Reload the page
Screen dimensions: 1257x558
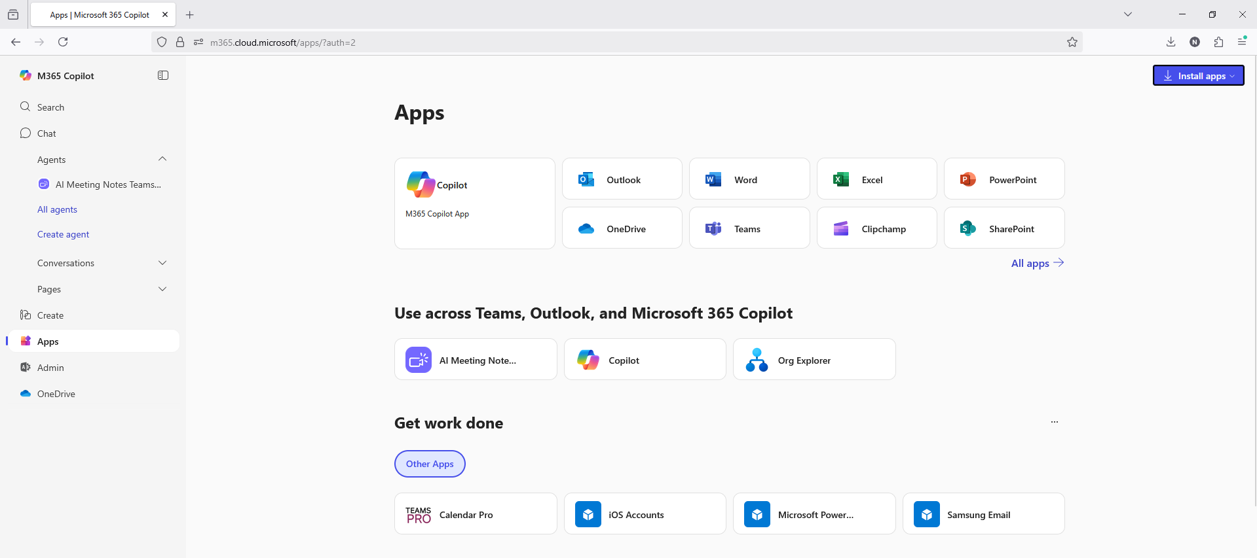coord(63,42)
